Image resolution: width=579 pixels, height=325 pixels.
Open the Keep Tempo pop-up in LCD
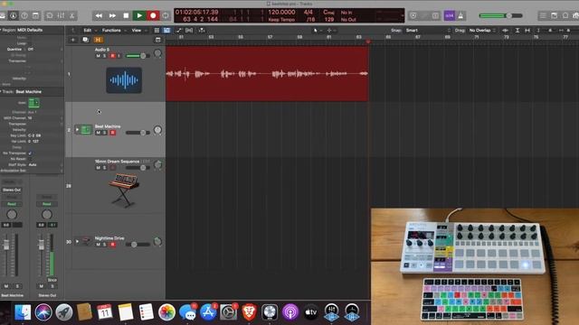pyautogui.click(x=281, y=20)
